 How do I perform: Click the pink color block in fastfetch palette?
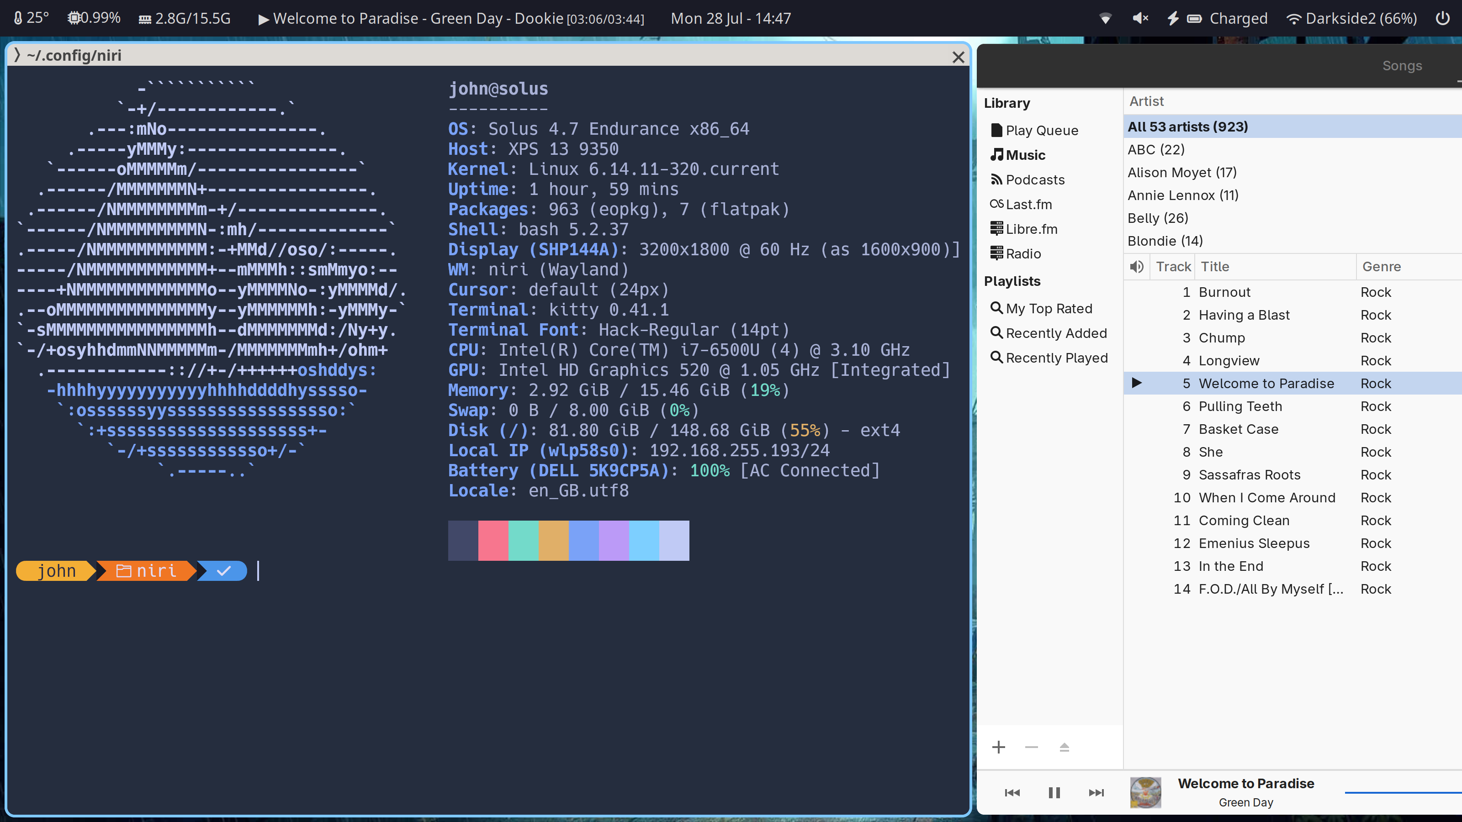pos(493,541)
